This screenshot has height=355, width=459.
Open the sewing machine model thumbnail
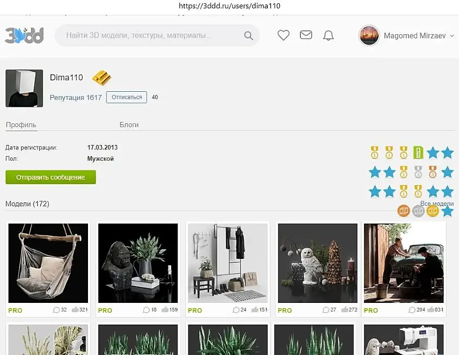click(404, 340)
